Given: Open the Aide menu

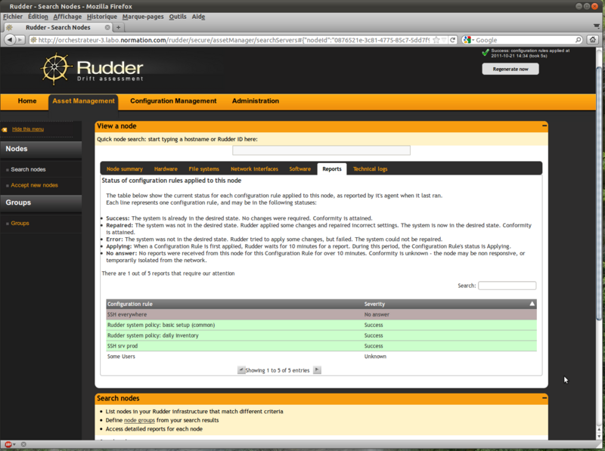Looking at the screenshot, I should coord(198,17).
